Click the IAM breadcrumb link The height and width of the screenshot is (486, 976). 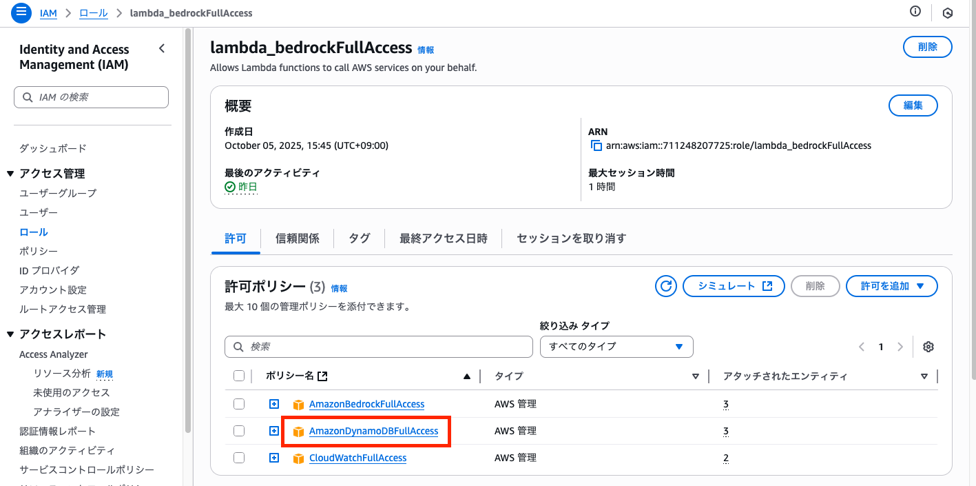coord(48,13)
